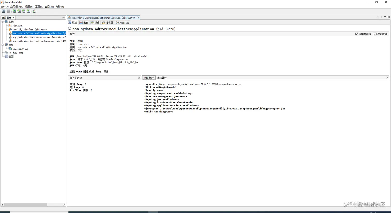The height and width of the screenshot is (213, 391).
Task: Click the Application Snapshot toolbar icon
Action: click(28, 11)
